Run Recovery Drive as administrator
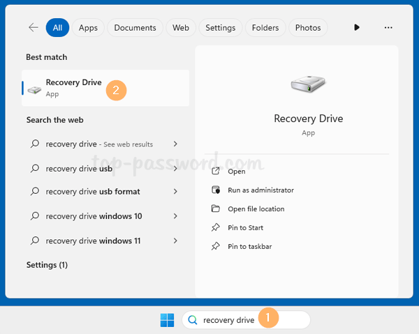This screenshot has height=334, width=419. 260,190
